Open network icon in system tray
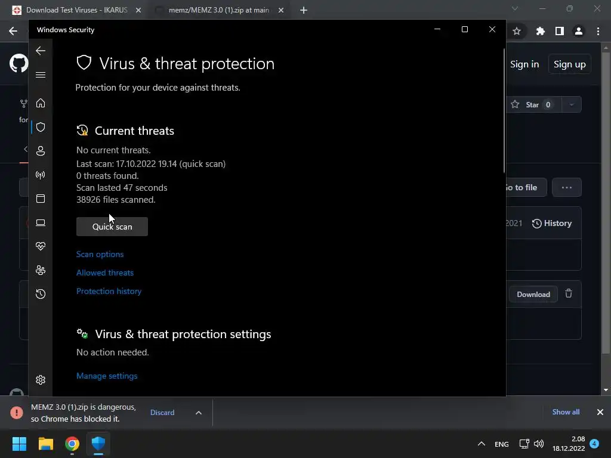 524,444
